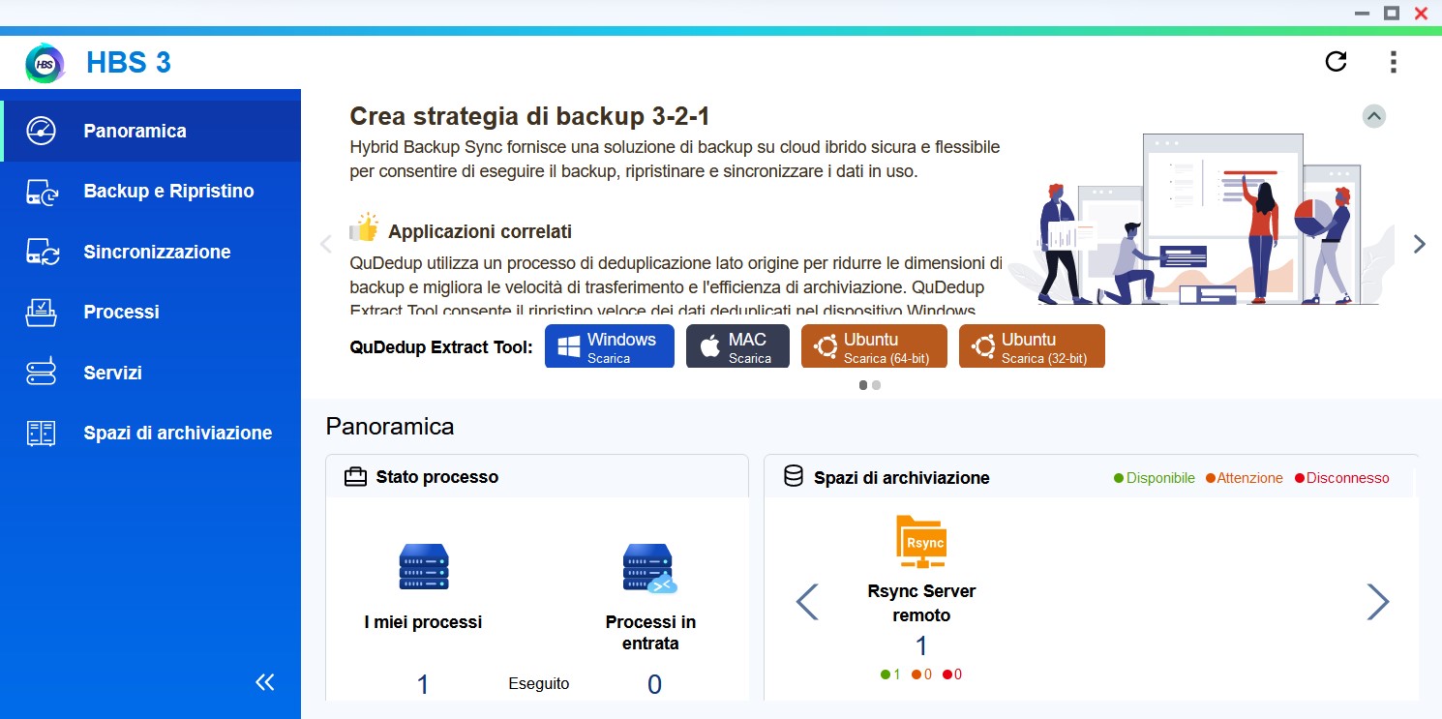Go to the next banner slide
The image size is (1442, 719).
click(1419, 244)
